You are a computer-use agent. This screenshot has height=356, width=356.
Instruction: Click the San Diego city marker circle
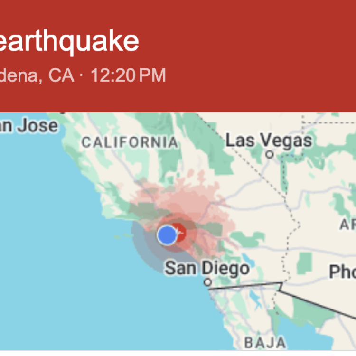207,282
